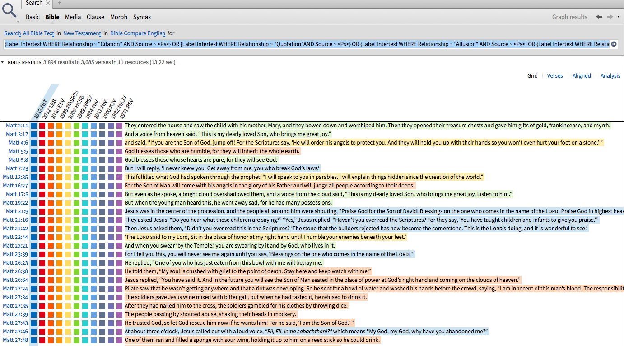Click the blue NLT square for Matt 21:9

click(34, 211)
